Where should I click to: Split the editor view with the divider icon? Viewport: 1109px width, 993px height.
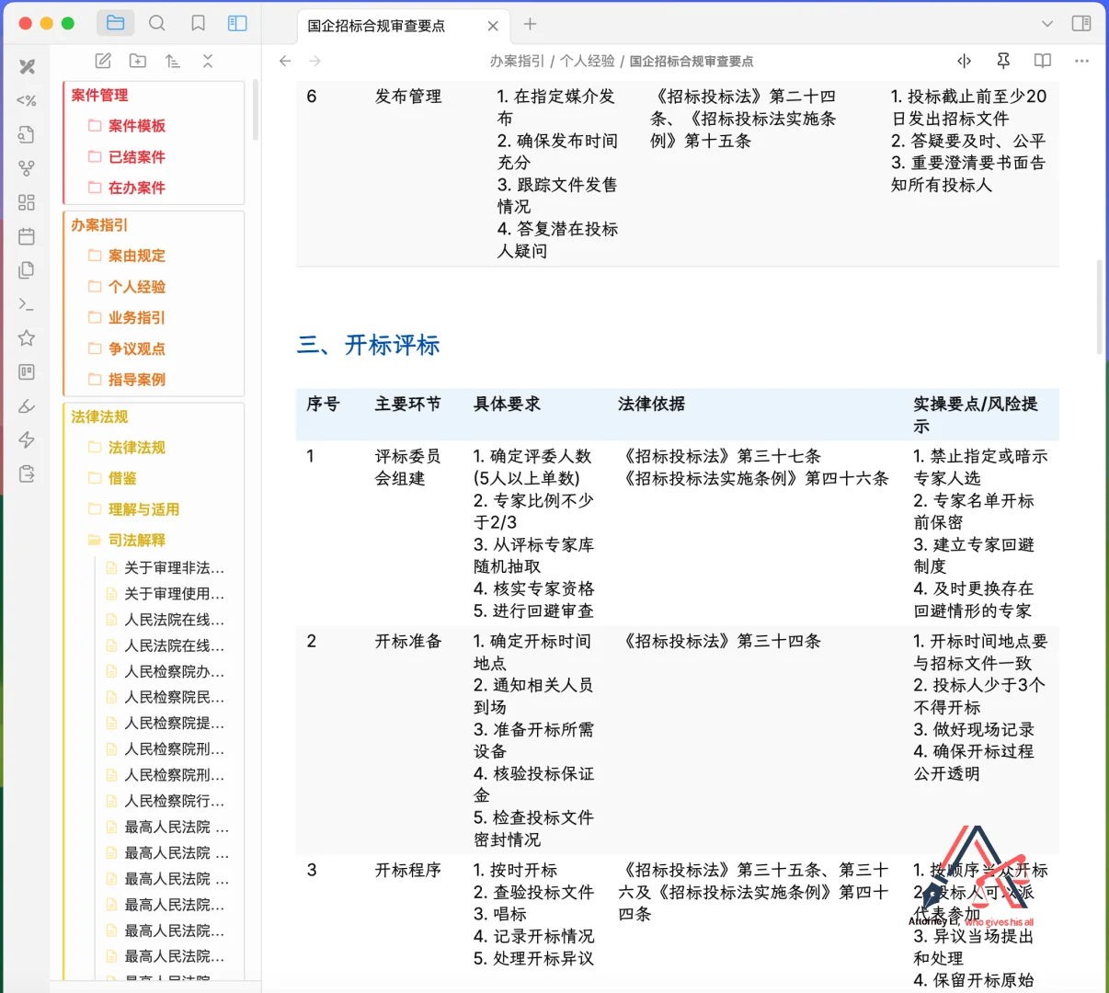point(964,61)
